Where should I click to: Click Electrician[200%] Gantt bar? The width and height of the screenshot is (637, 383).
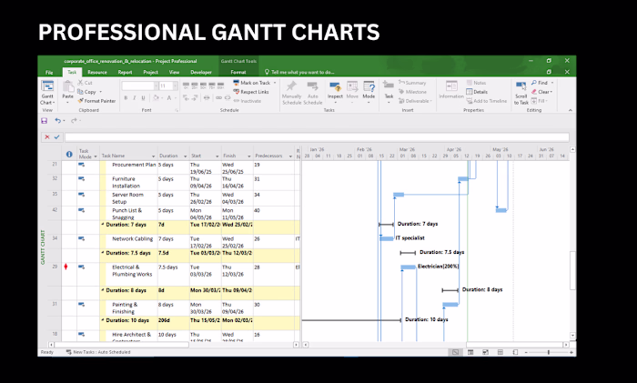point(408,267)
